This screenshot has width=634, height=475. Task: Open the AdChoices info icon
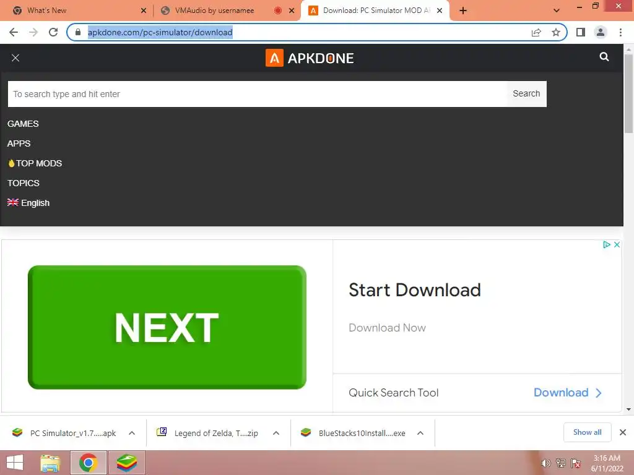pyautogui.click(x=607, y=244)
